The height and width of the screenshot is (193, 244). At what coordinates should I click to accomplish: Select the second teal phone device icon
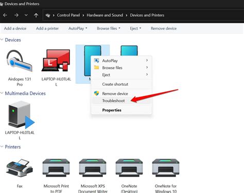(129, 51)
